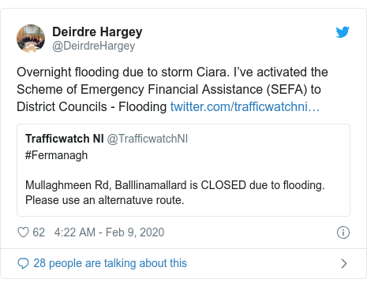Click the SEFA scheme sentence in tweet
Image resolution: width=367 pixels, height=286 pixels.
click(x=169, y=90)
